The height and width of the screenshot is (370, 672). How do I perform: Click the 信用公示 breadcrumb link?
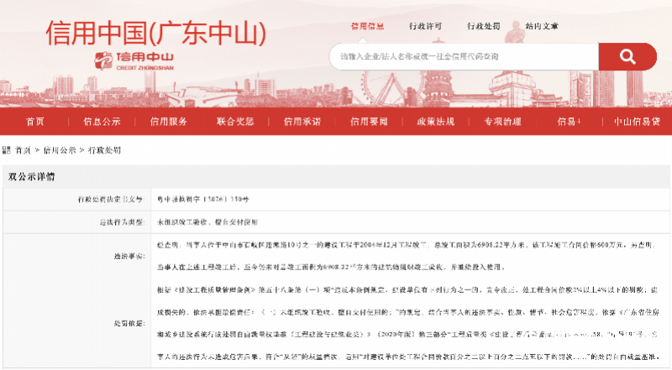coord(58,151)
